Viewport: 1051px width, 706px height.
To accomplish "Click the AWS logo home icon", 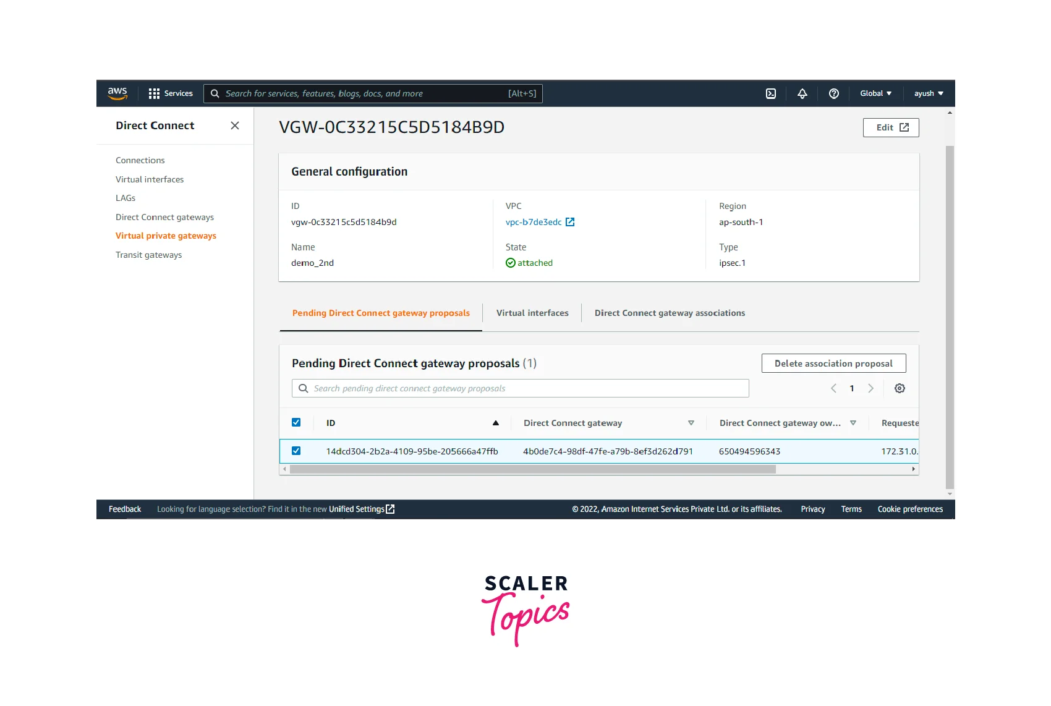I will [x=117, y=93].
